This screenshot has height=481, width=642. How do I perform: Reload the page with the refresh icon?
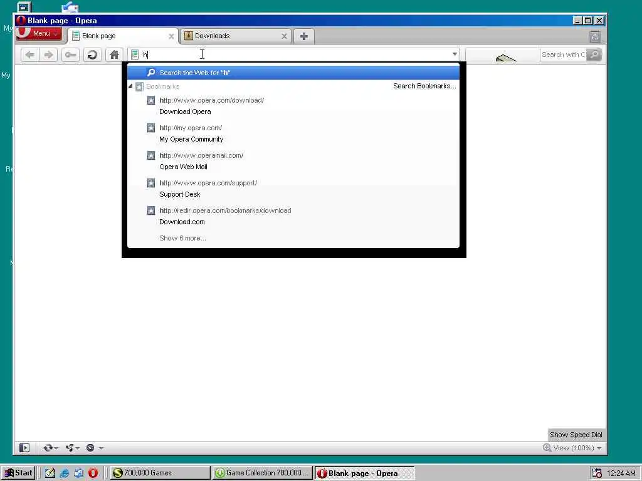click(x=92, y=55)
